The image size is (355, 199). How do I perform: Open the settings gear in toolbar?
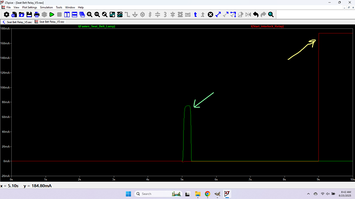click(x=7, y=15)
